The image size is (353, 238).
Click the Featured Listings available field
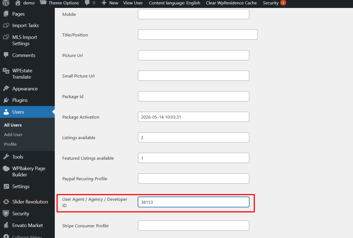point(194,158)
